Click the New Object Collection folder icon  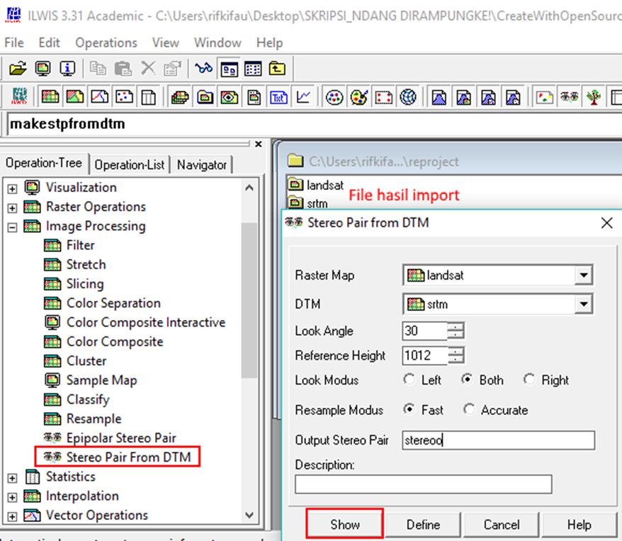[205, 97]
